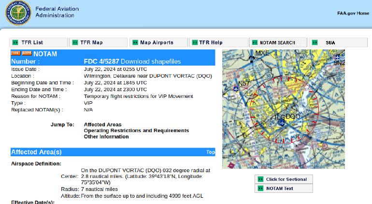The height and width of the screenshot is (204, 372).
Task: Open the TFR Help tab
Action: click(218, 42)
